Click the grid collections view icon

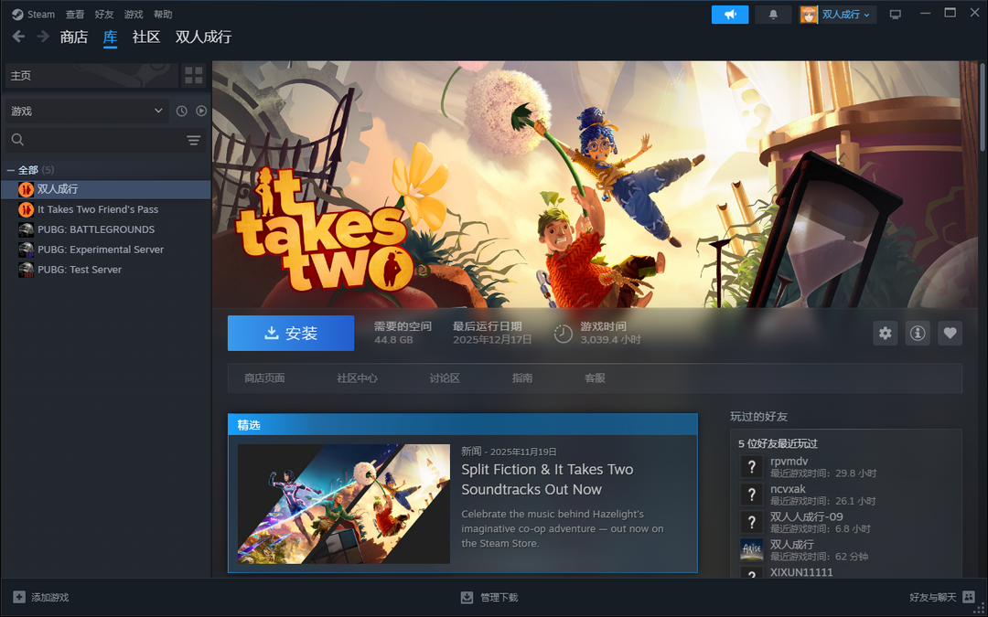pos(193,76)
